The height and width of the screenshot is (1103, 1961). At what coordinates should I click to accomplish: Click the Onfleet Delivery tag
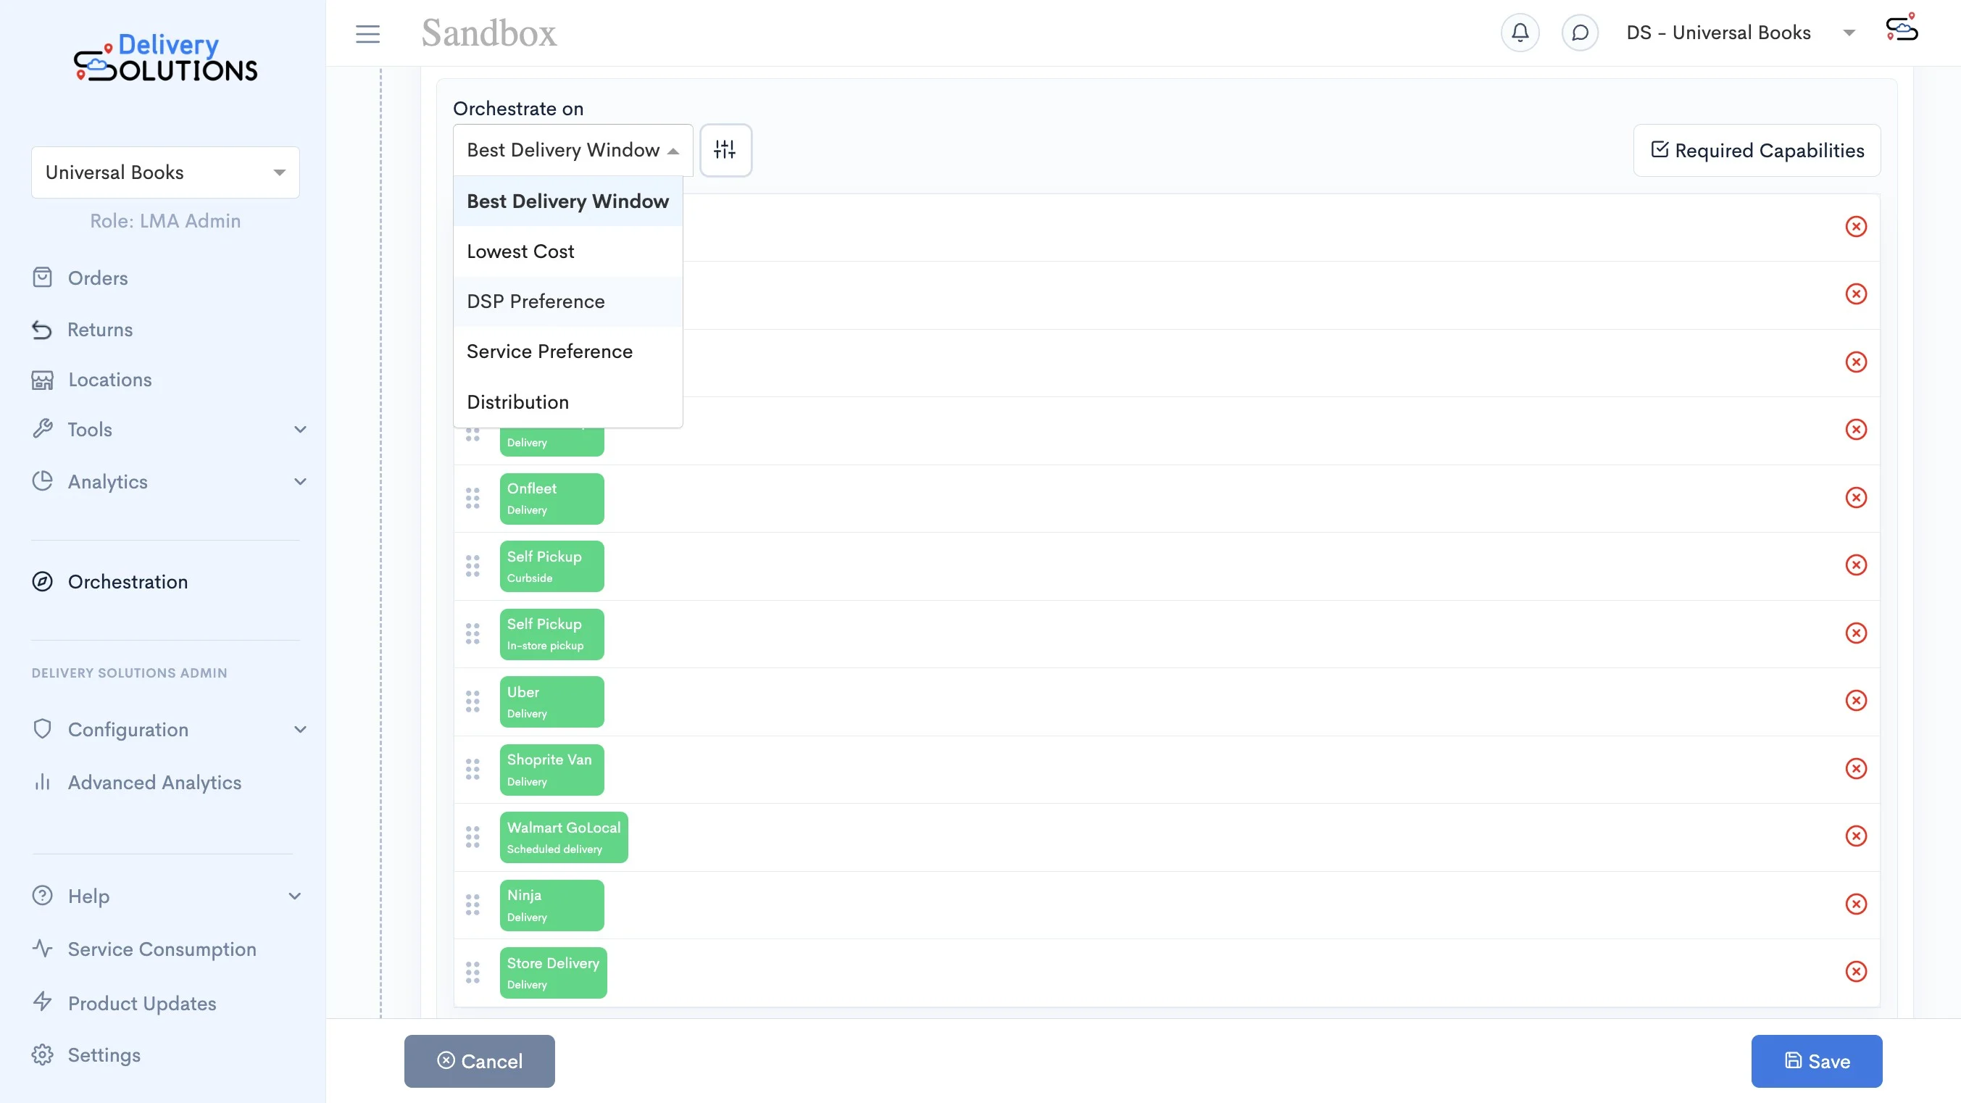tap(552, 499)
